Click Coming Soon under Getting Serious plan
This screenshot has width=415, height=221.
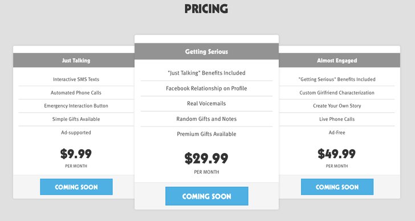[207, 196]
